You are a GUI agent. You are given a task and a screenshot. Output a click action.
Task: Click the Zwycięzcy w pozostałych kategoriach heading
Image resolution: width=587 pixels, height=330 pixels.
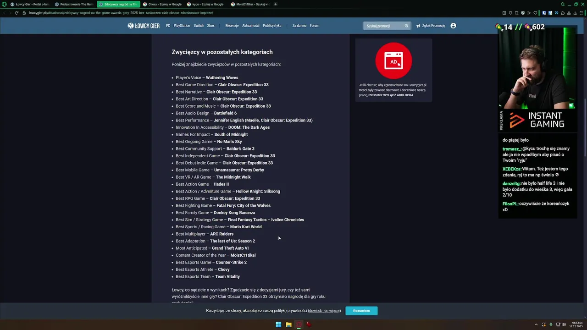pos(222,52)
